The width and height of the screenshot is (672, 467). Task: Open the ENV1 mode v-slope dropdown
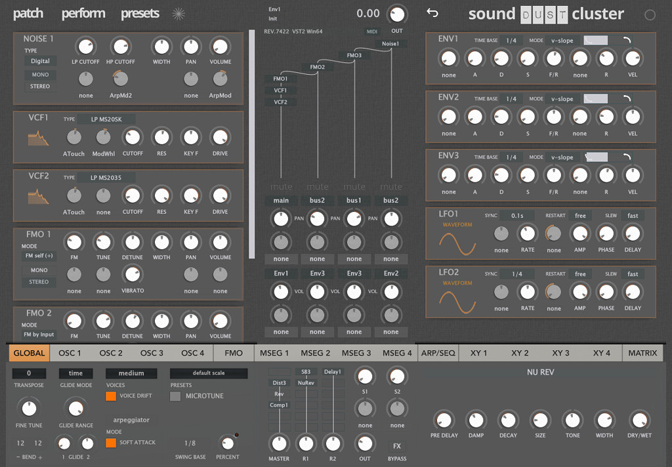(562, 41)
